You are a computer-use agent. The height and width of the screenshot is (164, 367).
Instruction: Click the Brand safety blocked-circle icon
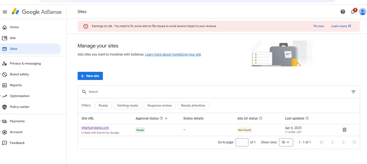(x=4, y=74)
